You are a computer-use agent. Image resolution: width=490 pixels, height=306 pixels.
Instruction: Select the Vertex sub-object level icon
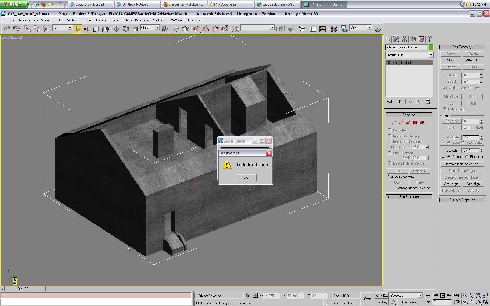point(394,123)
